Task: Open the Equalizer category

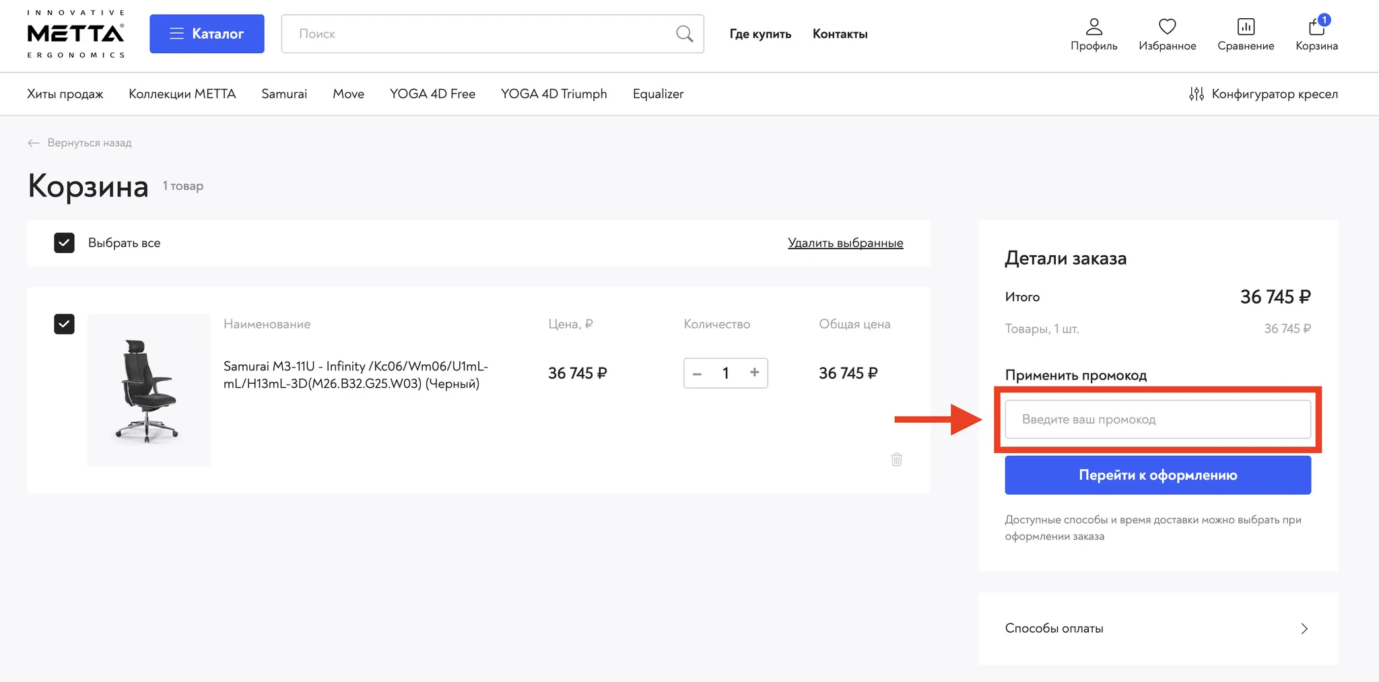Action: click(x=658, y=94)
